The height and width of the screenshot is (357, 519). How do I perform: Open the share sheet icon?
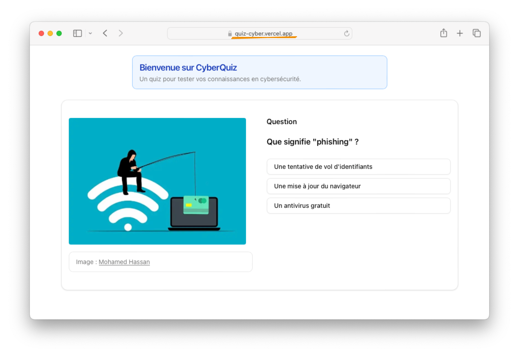tap(444, 33)
